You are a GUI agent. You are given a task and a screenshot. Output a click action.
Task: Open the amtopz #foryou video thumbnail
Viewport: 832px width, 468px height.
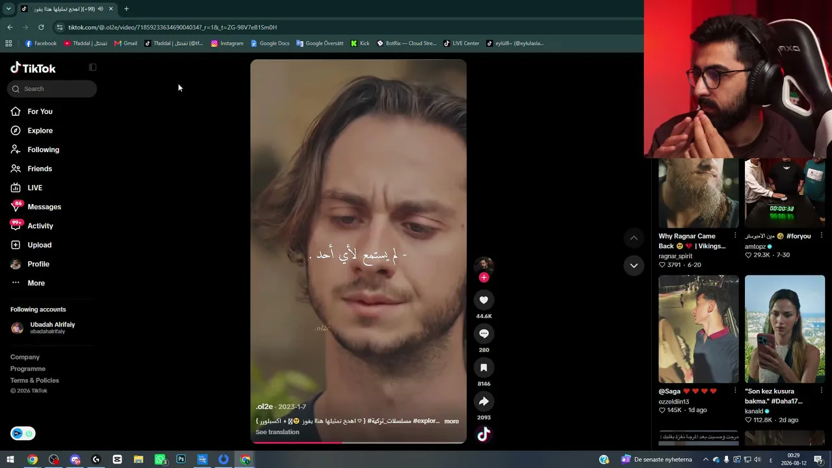785,193
